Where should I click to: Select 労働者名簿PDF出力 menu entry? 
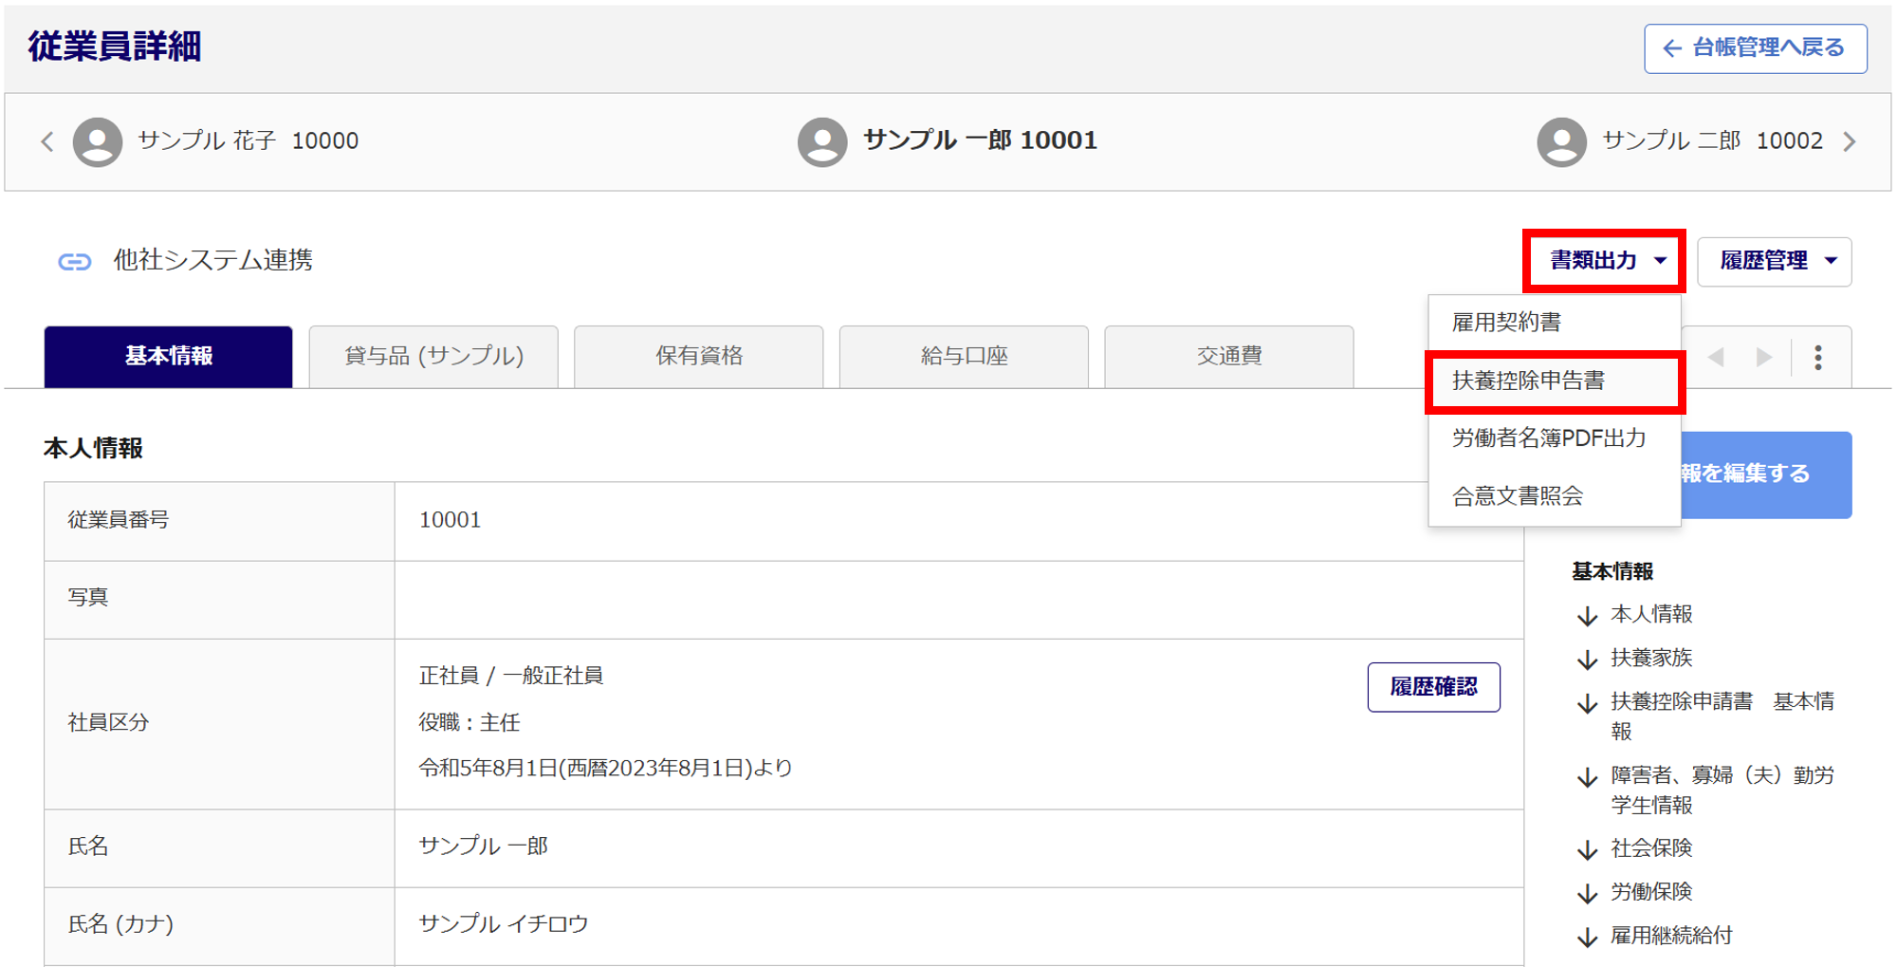point(1548,438)
